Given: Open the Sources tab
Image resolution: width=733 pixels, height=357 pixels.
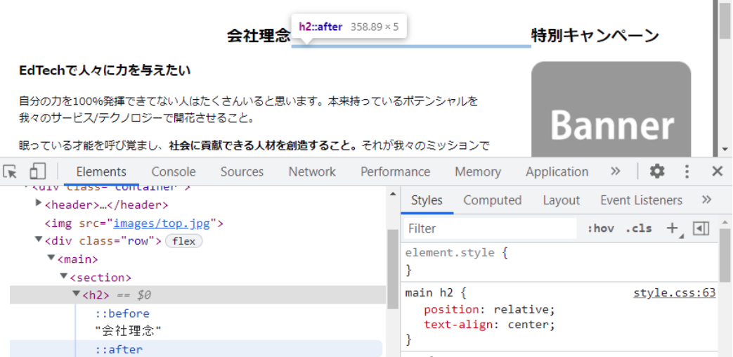Looking at the screenshot, I should click(242, 172).
